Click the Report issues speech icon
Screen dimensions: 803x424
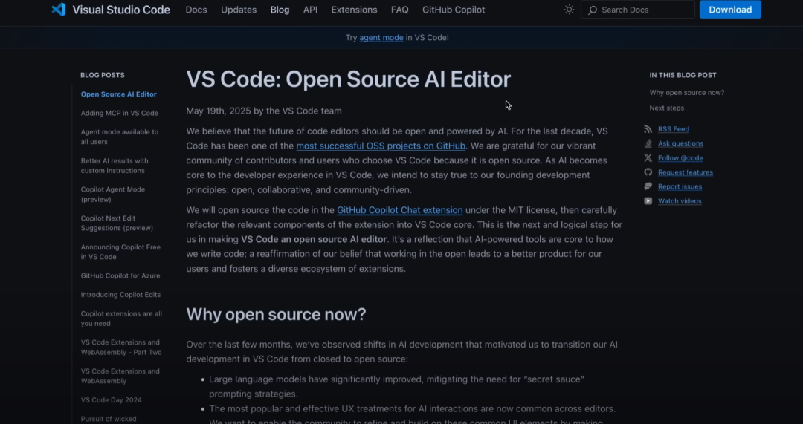click(x=648, y=186)
